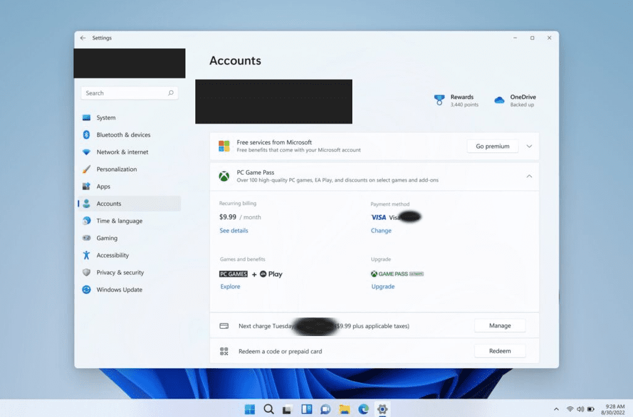Click the Explore games link
Screen dimensions: 633x417
[230, 286]
